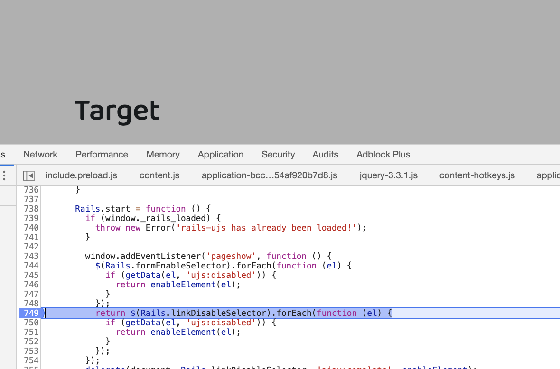Select the content.js source tab
This screenshot has height=369, width=560.
(x=159, y=175)
